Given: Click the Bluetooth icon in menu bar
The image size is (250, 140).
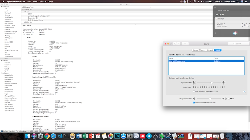Looking at the screenshot, I should pos(191,2).
